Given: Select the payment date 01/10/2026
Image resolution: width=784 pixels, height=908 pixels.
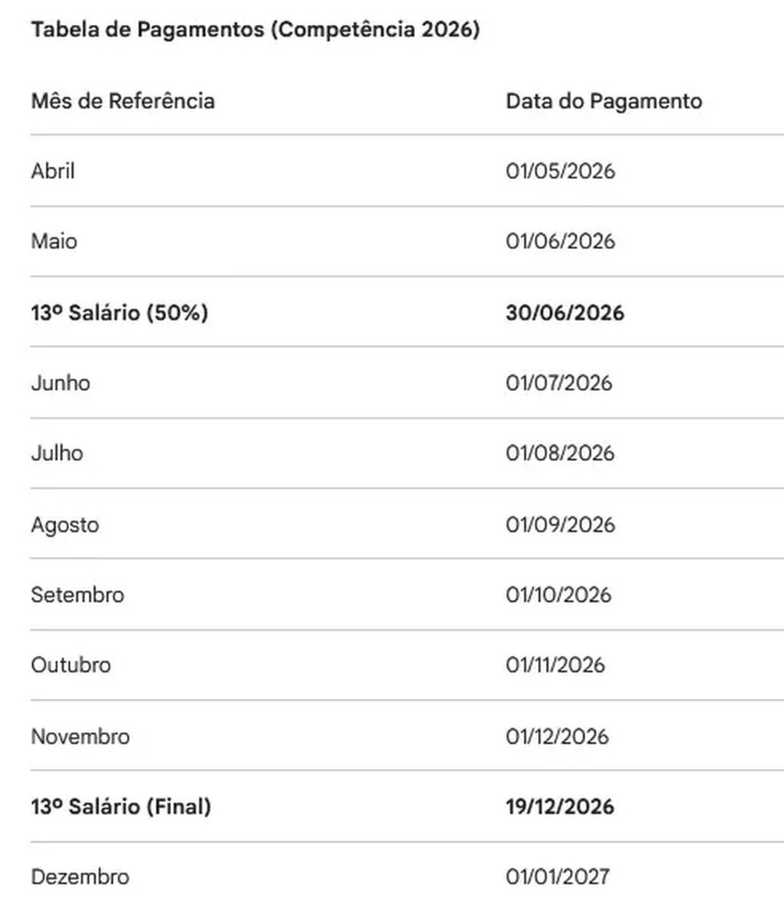Looking at the screenshot, I should pyautogui.click(x=559, y=594).
